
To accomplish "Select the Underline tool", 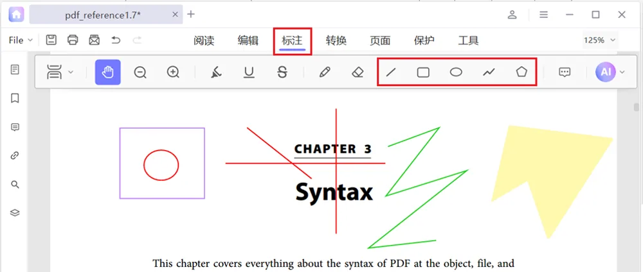I will (x=249, y=72).
